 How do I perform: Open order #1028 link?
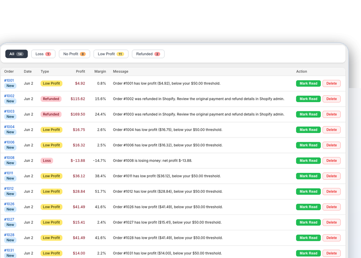(9, 235)
